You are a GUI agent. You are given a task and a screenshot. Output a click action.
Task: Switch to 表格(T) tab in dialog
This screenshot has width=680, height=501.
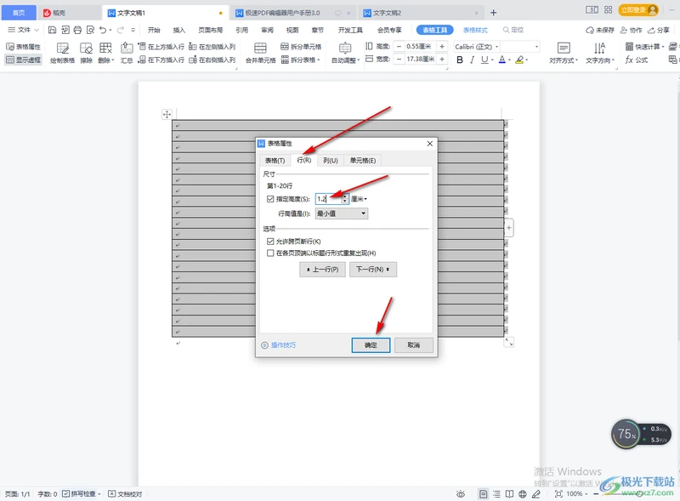point(275,161)
